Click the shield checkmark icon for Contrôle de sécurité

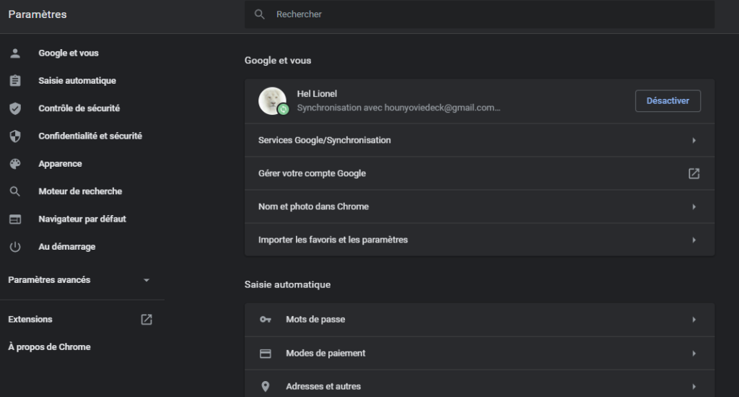(x=15, y=108)
